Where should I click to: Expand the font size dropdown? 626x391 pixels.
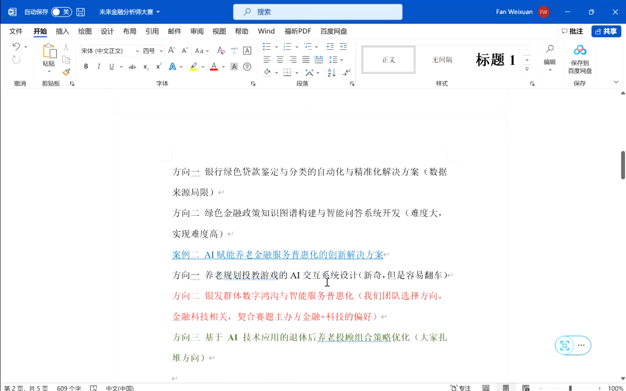pyautogui.click(x=161, y=51)
